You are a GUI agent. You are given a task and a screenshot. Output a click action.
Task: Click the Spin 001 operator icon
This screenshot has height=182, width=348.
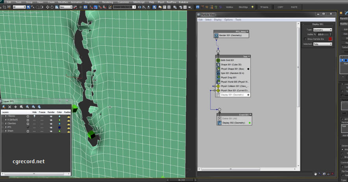(x=218, y=73)
